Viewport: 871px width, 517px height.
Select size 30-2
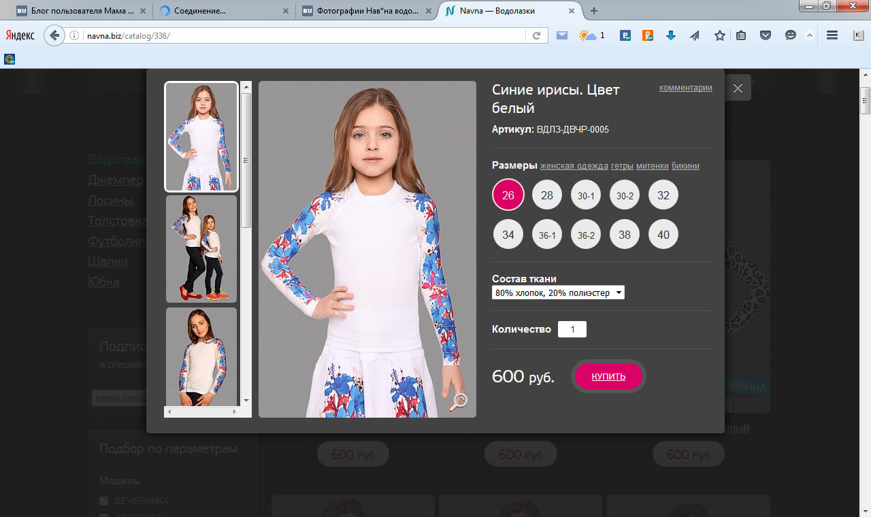tap(625, 195)
